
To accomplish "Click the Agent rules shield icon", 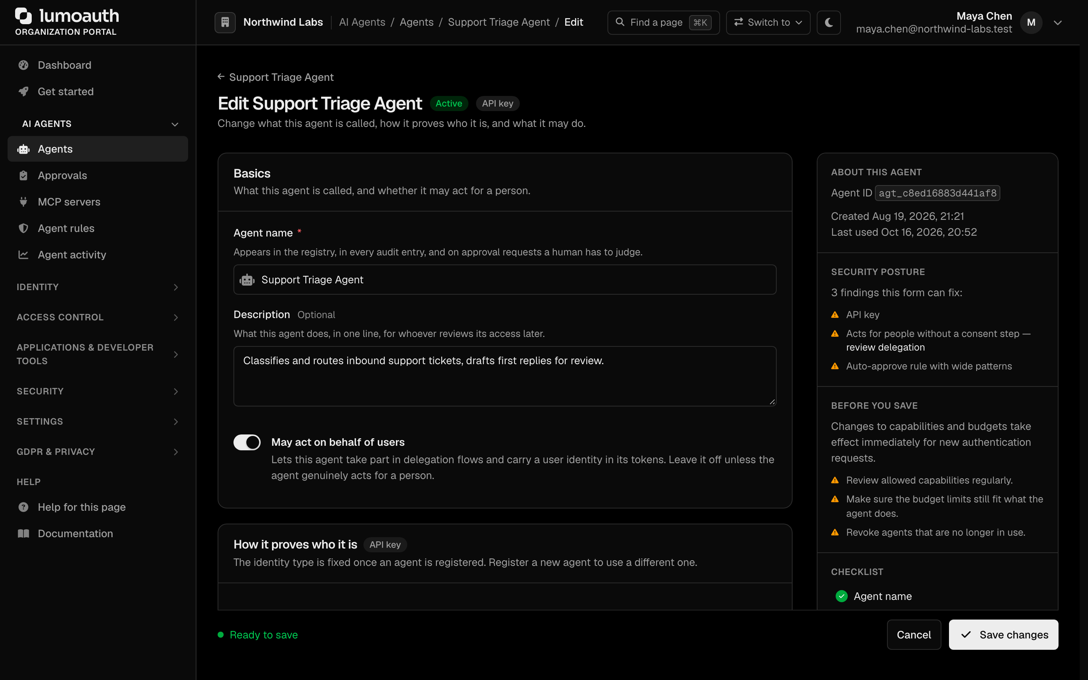I will coord(23,229).
